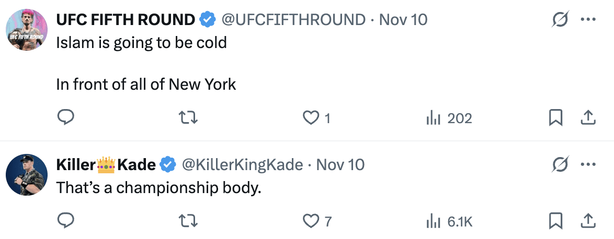Image resolution: width=614 pixels, height=239 pixels.
Task: Visit the @UFCFIFTHROUND handle link
Action: (x=293, y=20)
